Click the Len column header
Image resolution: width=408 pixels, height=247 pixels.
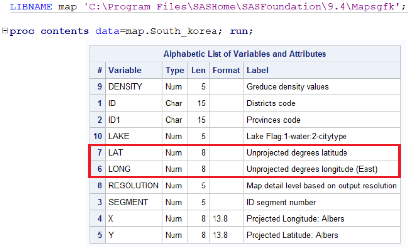point(198,70)
